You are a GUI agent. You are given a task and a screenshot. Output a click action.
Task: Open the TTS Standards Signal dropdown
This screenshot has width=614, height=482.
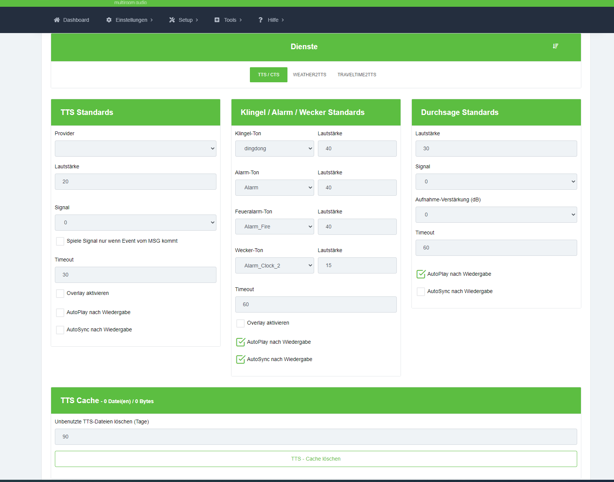[x=136, y=222]
